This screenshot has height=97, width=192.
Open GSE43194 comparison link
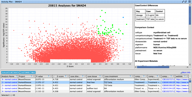point(168,88)
